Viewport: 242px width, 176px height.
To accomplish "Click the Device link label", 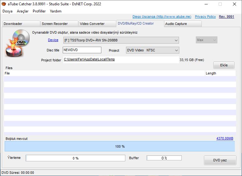I will (53, 40).
